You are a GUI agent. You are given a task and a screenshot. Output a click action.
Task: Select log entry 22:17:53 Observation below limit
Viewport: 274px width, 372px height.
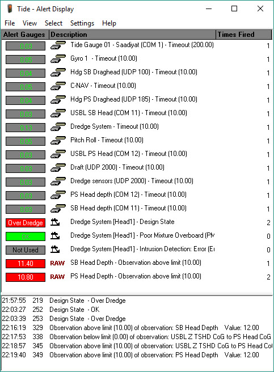click(137, 337)
